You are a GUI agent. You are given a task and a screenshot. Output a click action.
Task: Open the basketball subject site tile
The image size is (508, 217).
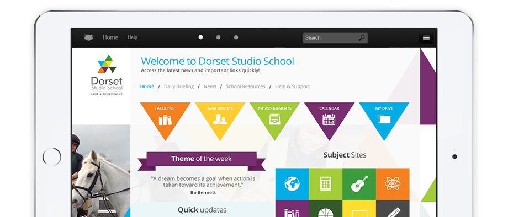click(x=326, y=209)
